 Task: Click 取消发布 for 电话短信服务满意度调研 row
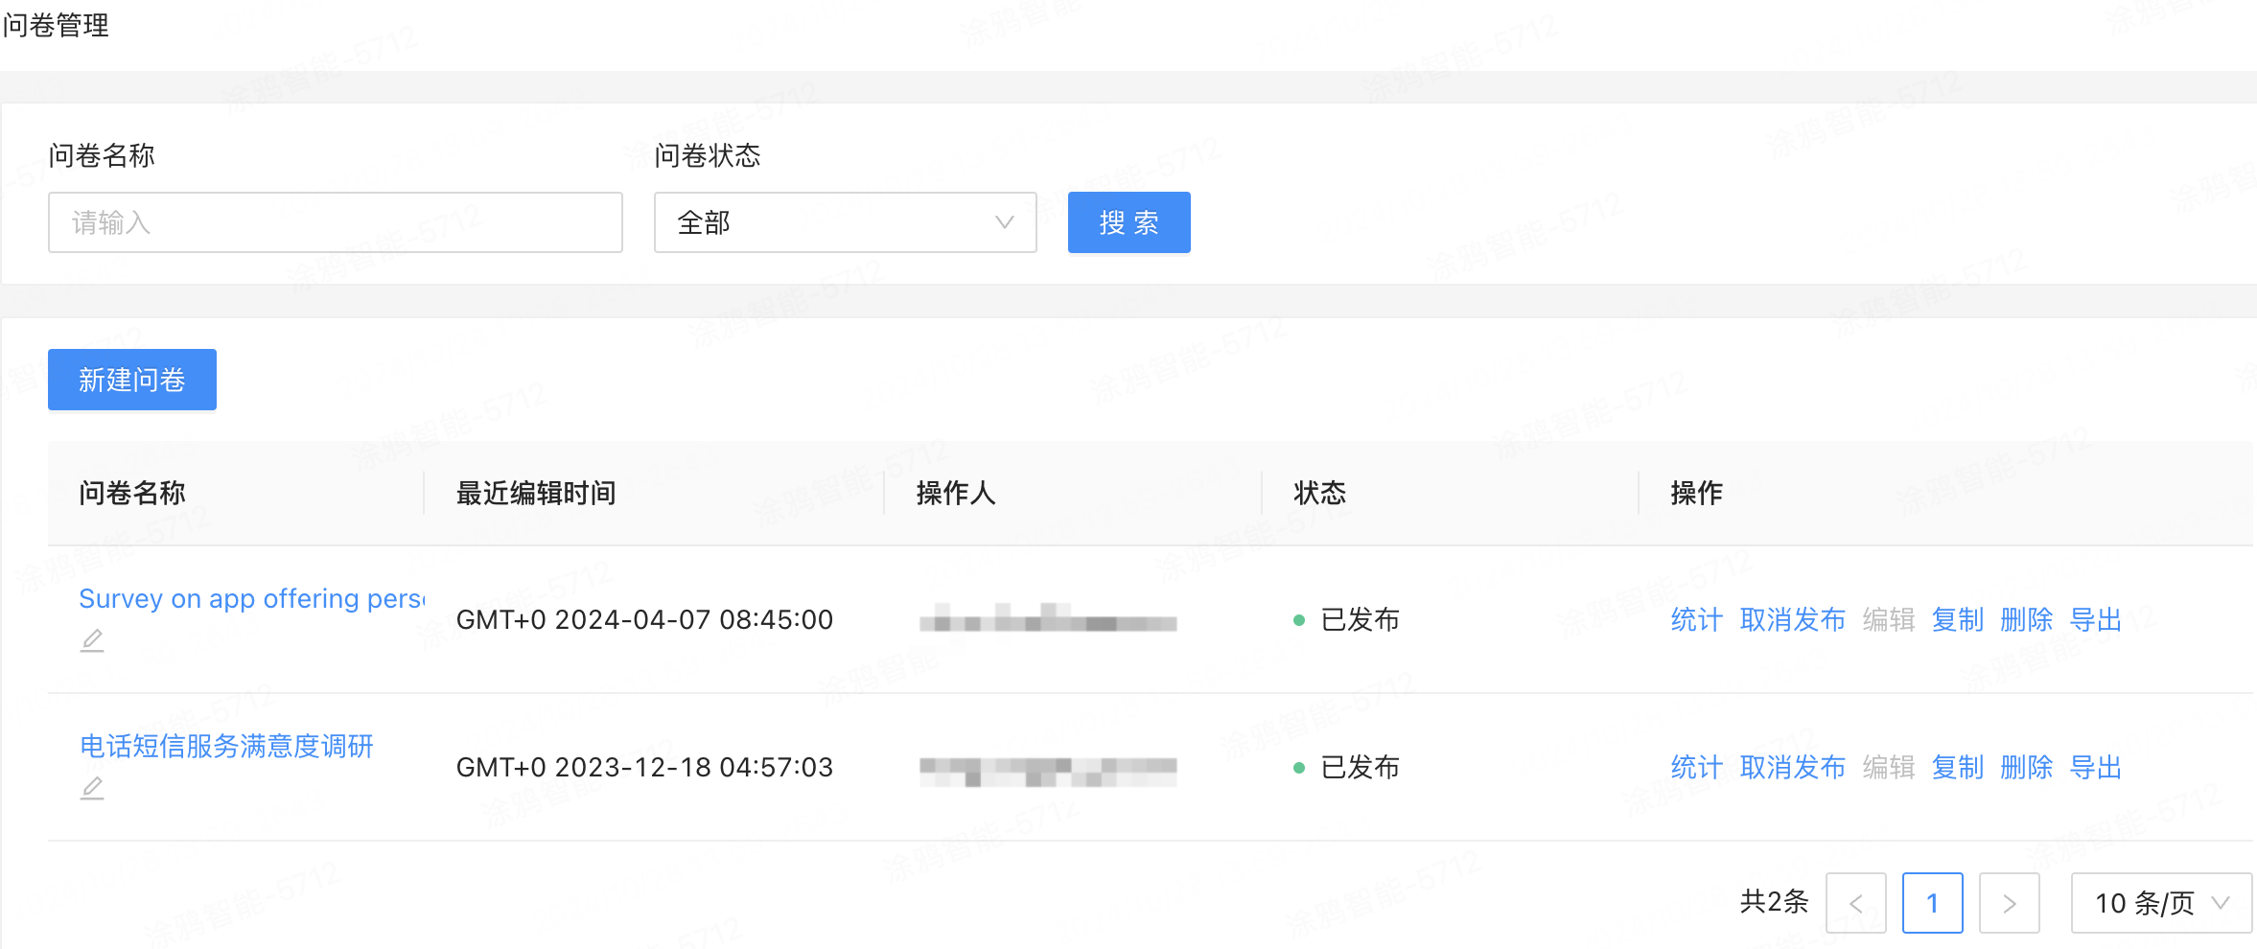point(1792,768)
